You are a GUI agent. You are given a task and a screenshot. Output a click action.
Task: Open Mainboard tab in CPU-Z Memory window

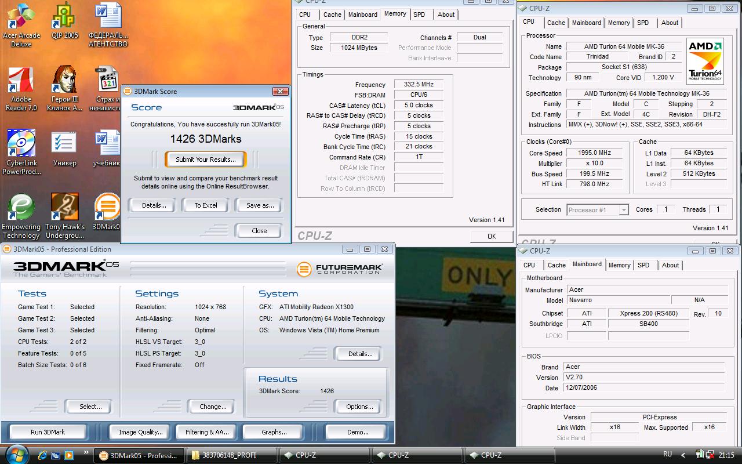click(x=363, y=14)
